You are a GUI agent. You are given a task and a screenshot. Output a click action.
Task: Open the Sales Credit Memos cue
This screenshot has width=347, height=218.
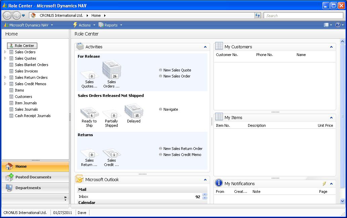(x=112, y=158)
